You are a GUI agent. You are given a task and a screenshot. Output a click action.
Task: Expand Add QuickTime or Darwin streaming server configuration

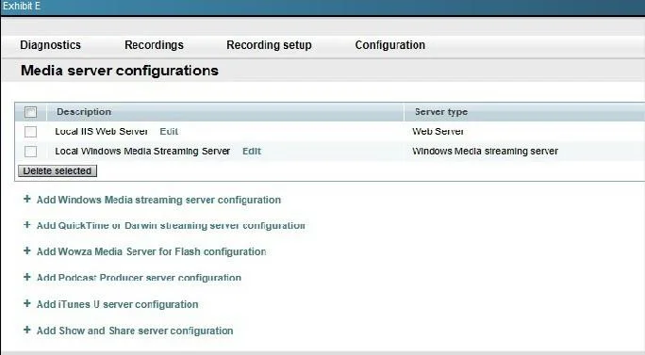171,226
